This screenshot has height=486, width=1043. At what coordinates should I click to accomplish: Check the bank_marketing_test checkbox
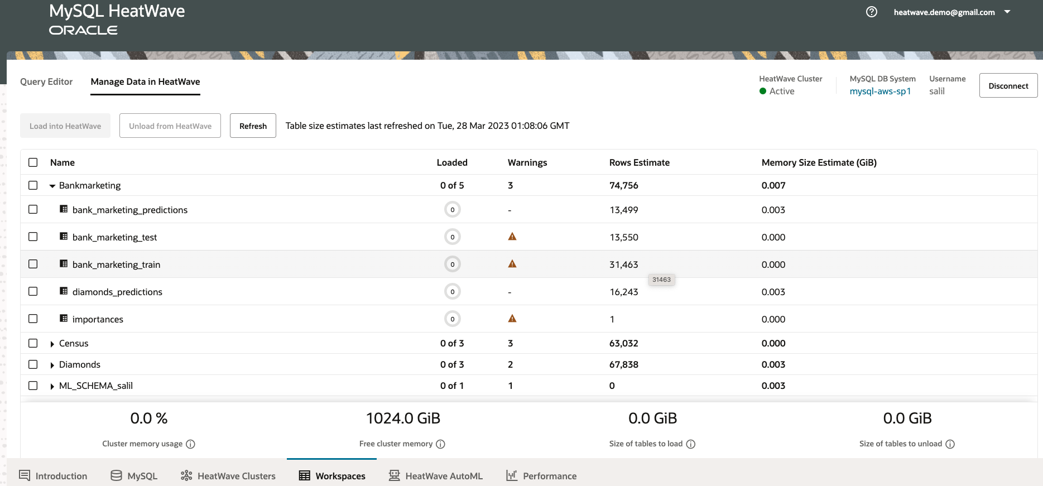(33, 237)
